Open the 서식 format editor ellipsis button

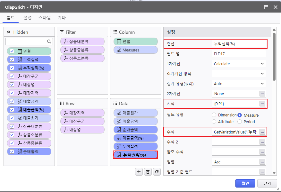pos(262,104)
